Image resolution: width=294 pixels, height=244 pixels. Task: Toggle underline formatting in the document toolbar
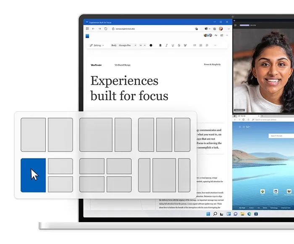[173, 45]
